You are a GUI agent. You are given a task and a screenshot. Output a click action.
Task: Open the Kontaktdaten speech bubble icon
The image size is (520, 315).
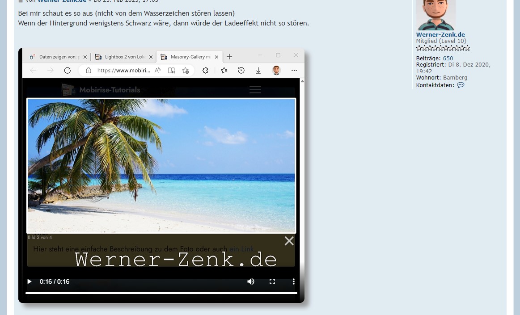461,85
